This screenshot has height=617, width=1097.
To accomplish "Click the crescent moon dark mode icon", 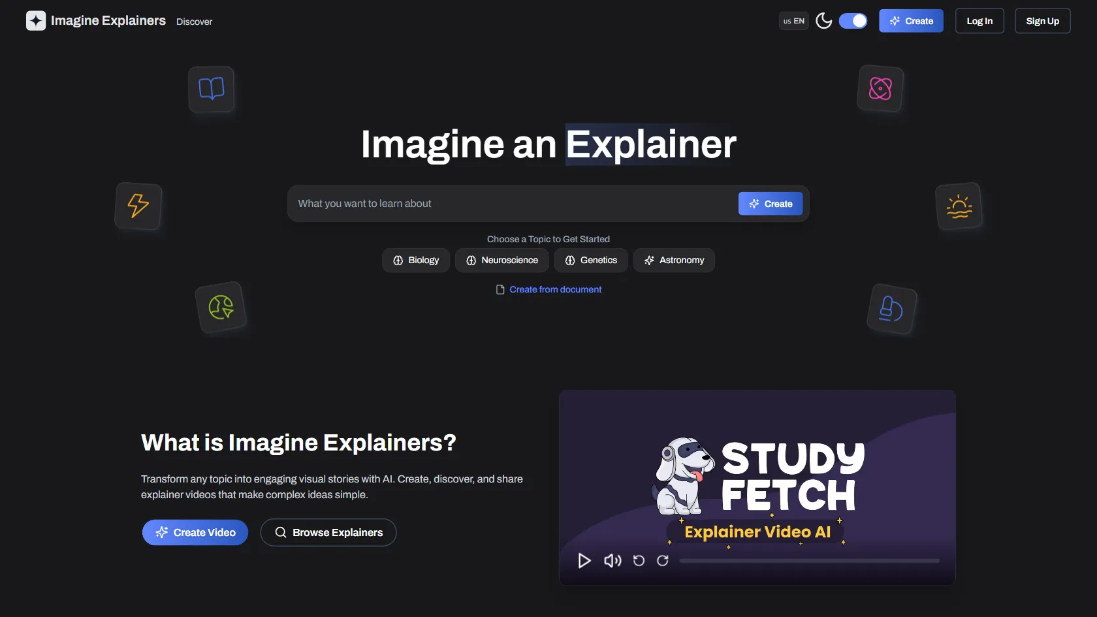I will [x=824, y=21].
